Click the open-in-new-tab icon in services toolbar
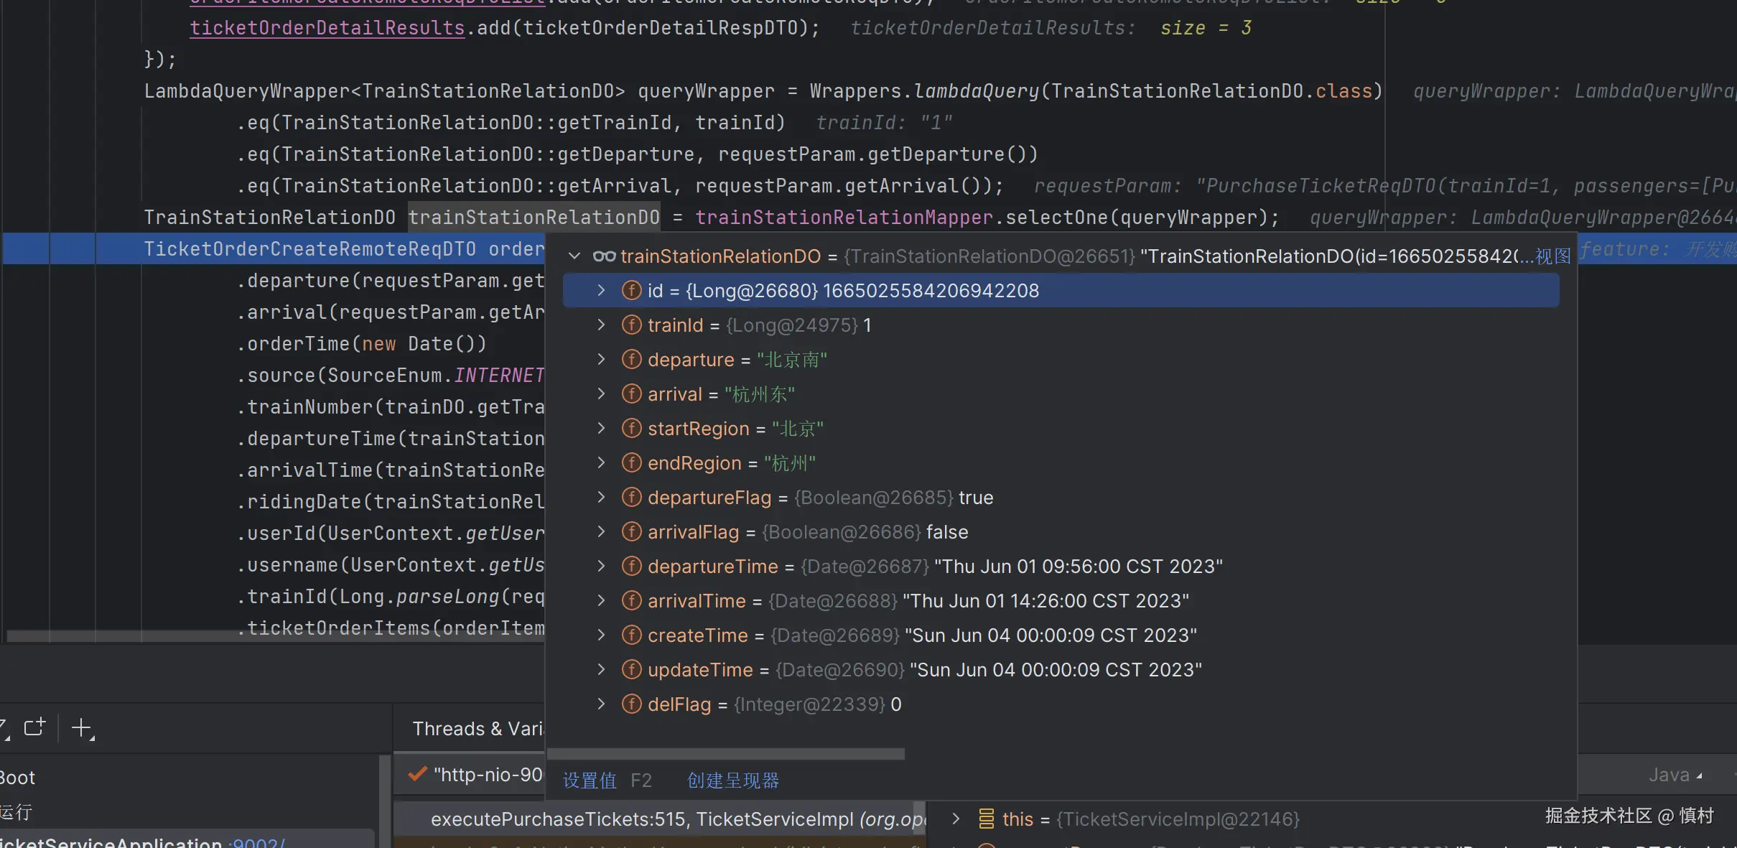 pos(34,727)
